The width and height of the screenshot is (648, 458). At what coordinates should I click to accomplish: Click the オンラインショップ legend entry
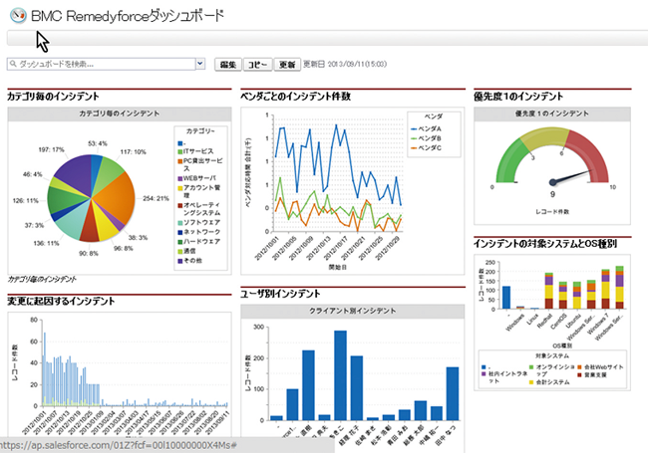(x=551, y=370)
